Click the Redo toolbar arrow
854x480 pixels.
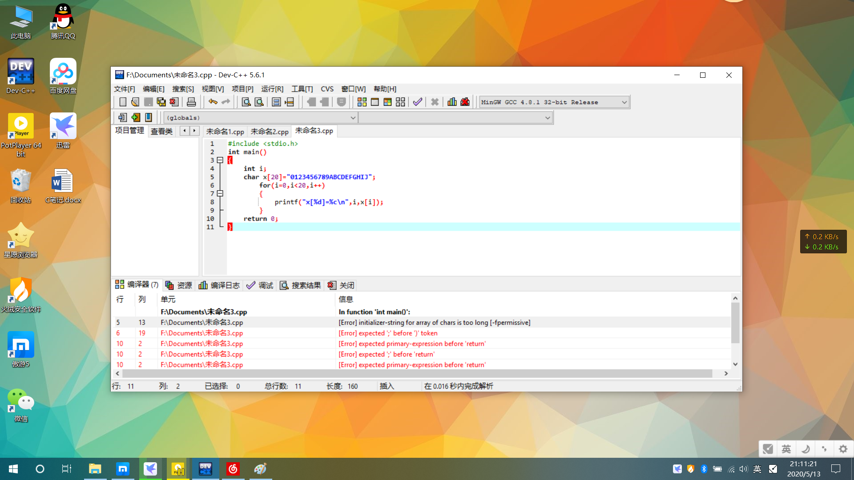pos(226,102)
